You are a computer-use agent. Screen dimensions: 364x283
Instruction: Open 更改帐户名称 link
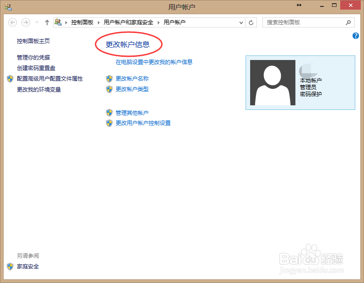132,79
